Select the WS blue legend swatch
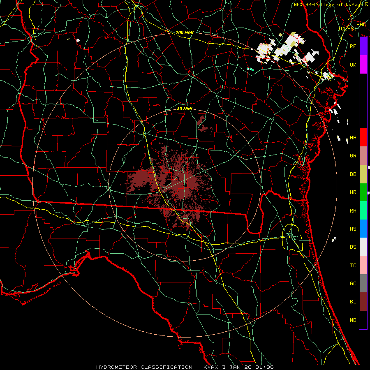The image size is (370, 370). click(363, 229)
